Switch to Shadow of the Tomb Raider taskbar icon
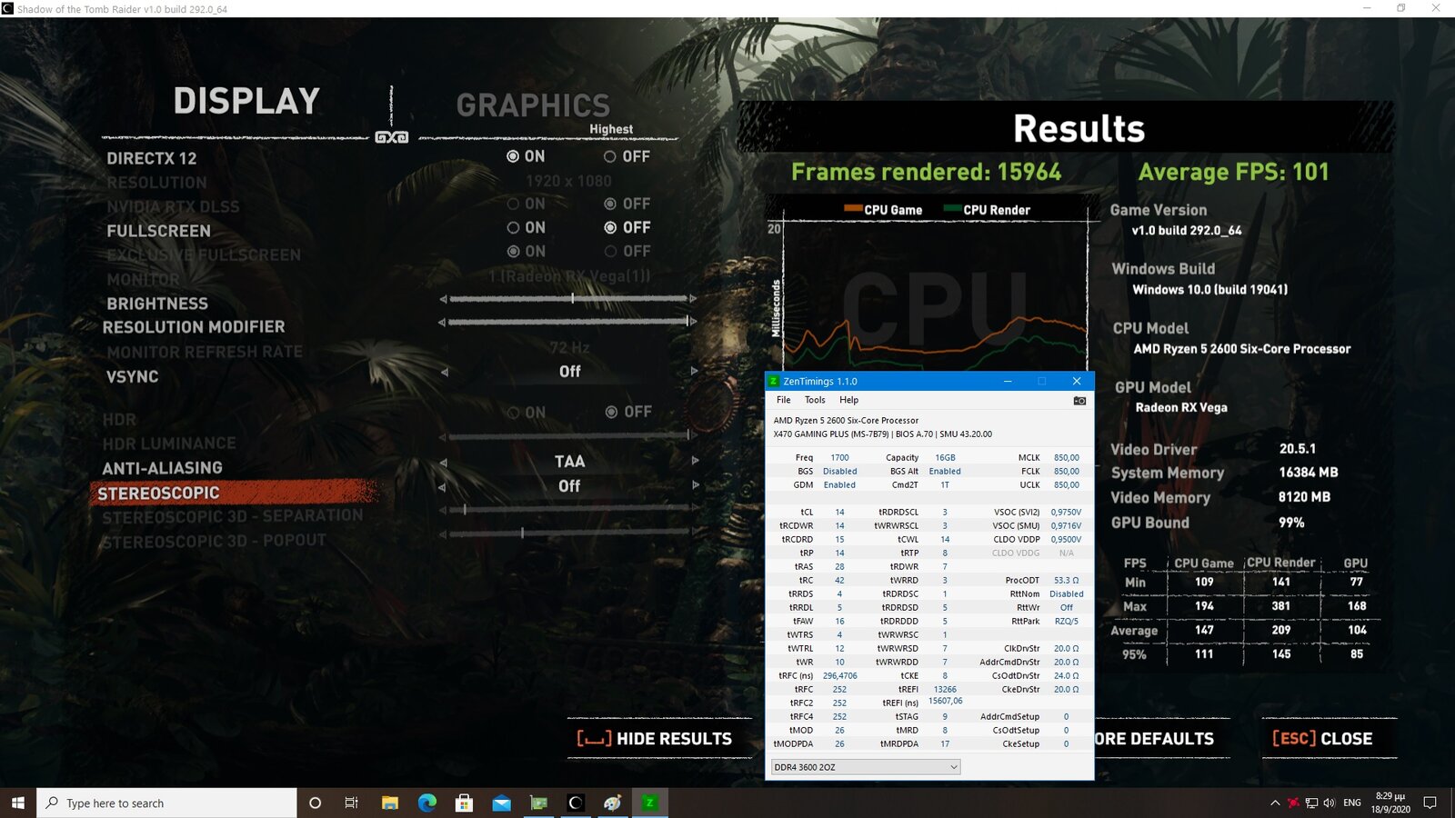This screenshot has height=818, width=1455. click(576, 803)
